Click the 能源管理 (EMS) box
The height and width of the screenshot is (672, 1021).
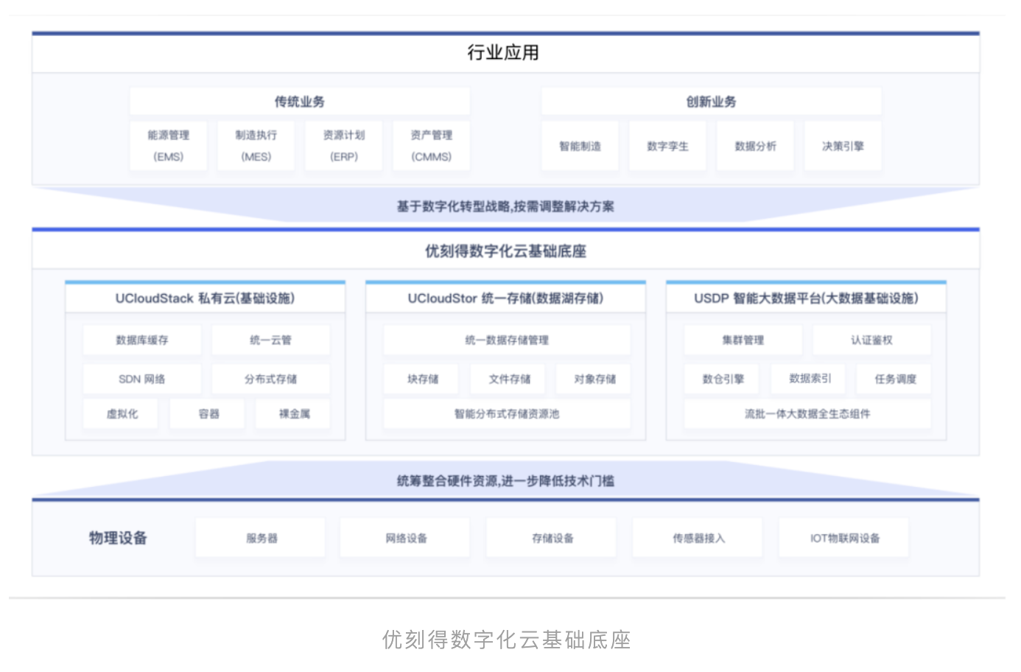click(168, 146)
